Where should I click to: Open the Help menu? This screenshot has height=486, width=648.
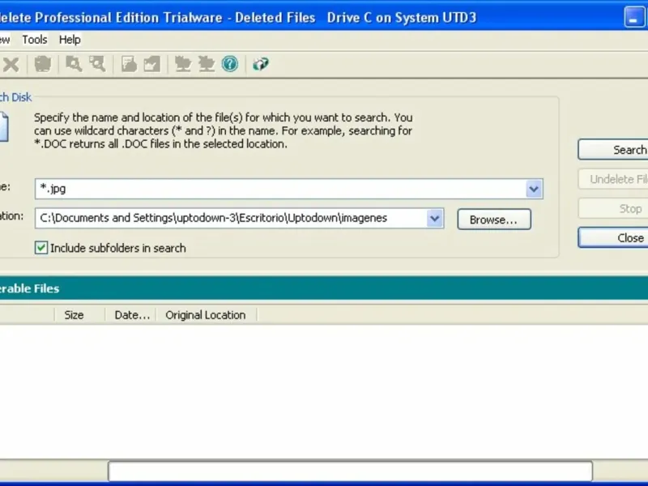click(x=70, y=40)
